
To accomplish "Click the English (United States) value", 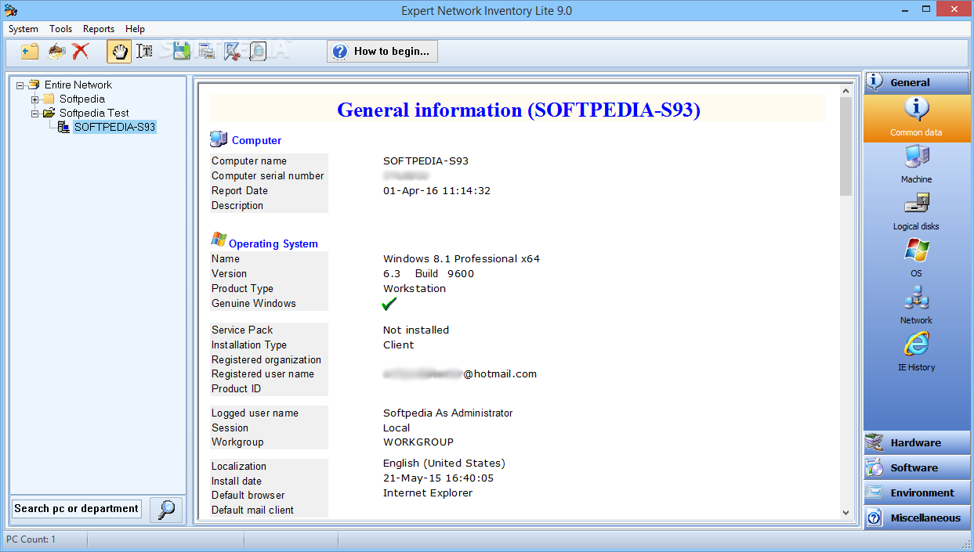I will [444, 463].
